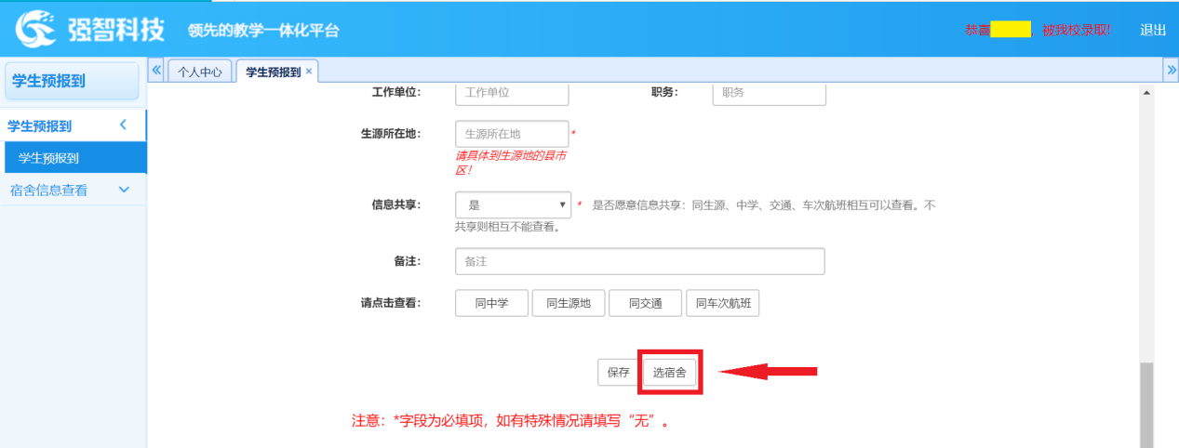1179x448 pixels.
Task: Expand 宿舍信息查看 sidebar section
Action: 123,190
